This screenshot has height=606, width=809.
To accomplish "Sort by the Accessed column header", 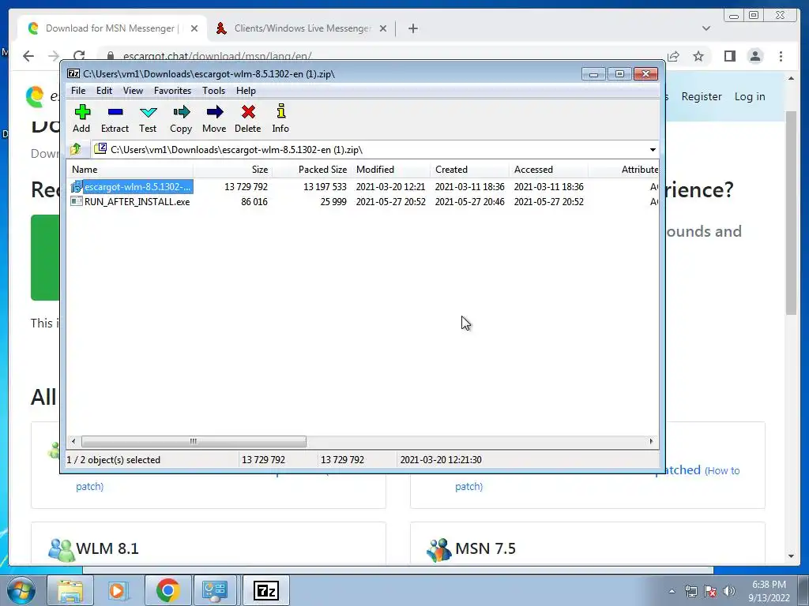I will point(548,170).
